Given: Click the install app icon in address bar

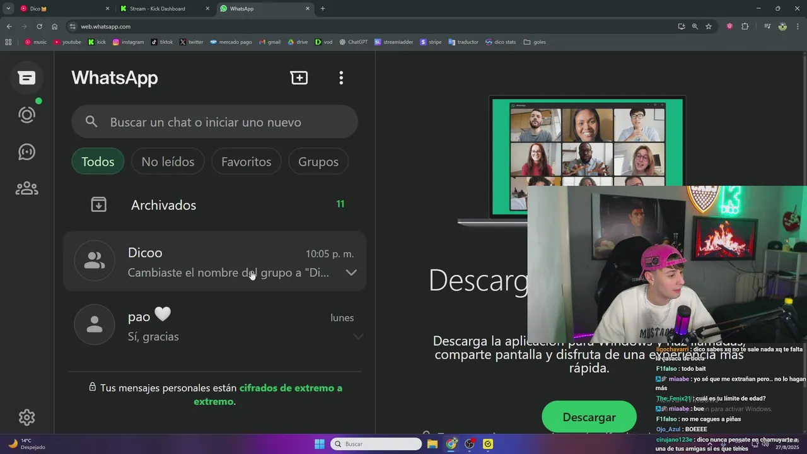Looking at the screenshot, I should (x=682, y=26).
